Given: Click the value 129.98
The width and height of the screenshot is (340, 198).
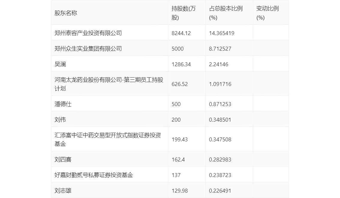Looking at the screenshot, I should point(180,191).
